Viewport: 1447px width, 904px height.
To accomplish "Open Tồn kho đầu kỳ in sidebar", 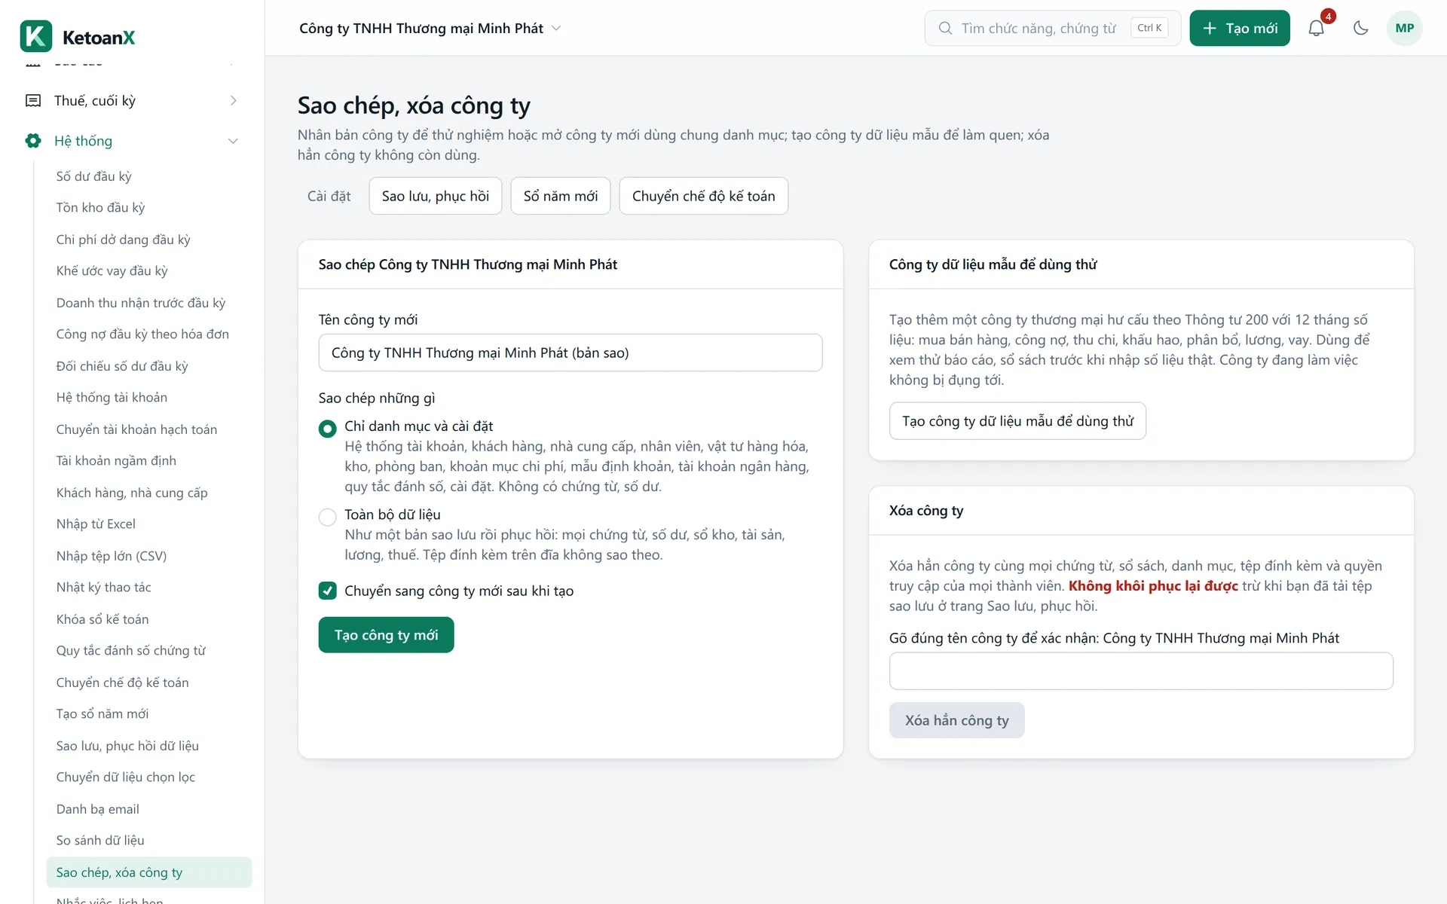I will [x=148, y=208].
